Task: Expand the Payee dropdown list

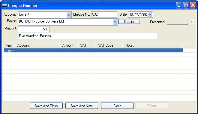Action: [x=115, y=22]
